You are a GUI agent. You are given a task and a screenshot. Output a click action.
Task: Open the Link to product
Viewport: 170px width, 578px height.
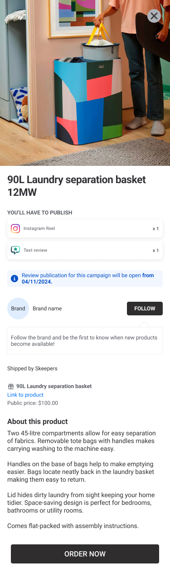25,395
